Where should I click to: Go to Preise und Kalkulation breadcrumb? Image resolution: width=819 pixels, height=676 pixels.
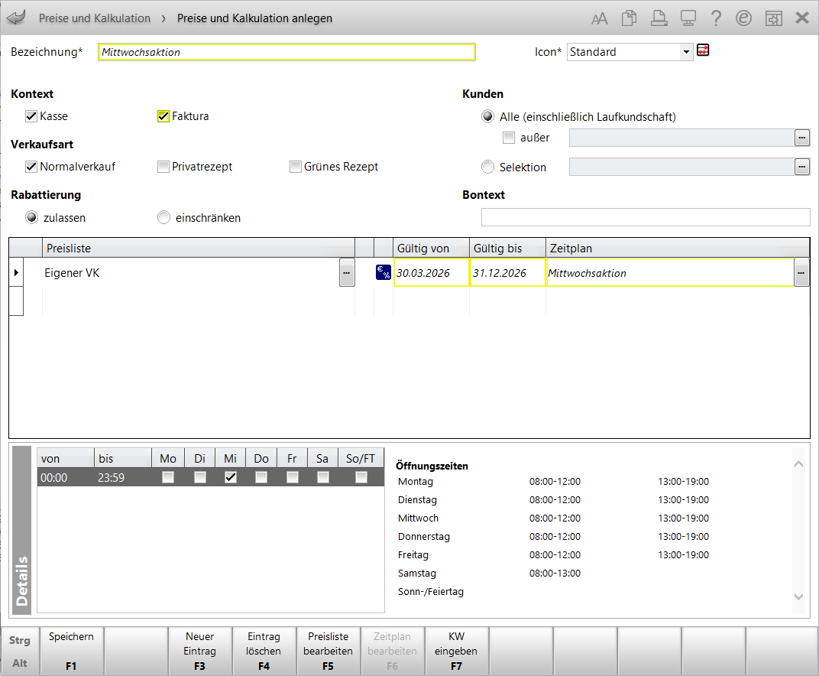pos(95,18)
